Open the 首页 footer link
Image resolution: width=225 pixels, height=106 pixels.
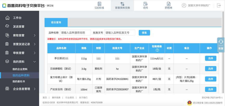pos(45,97)
